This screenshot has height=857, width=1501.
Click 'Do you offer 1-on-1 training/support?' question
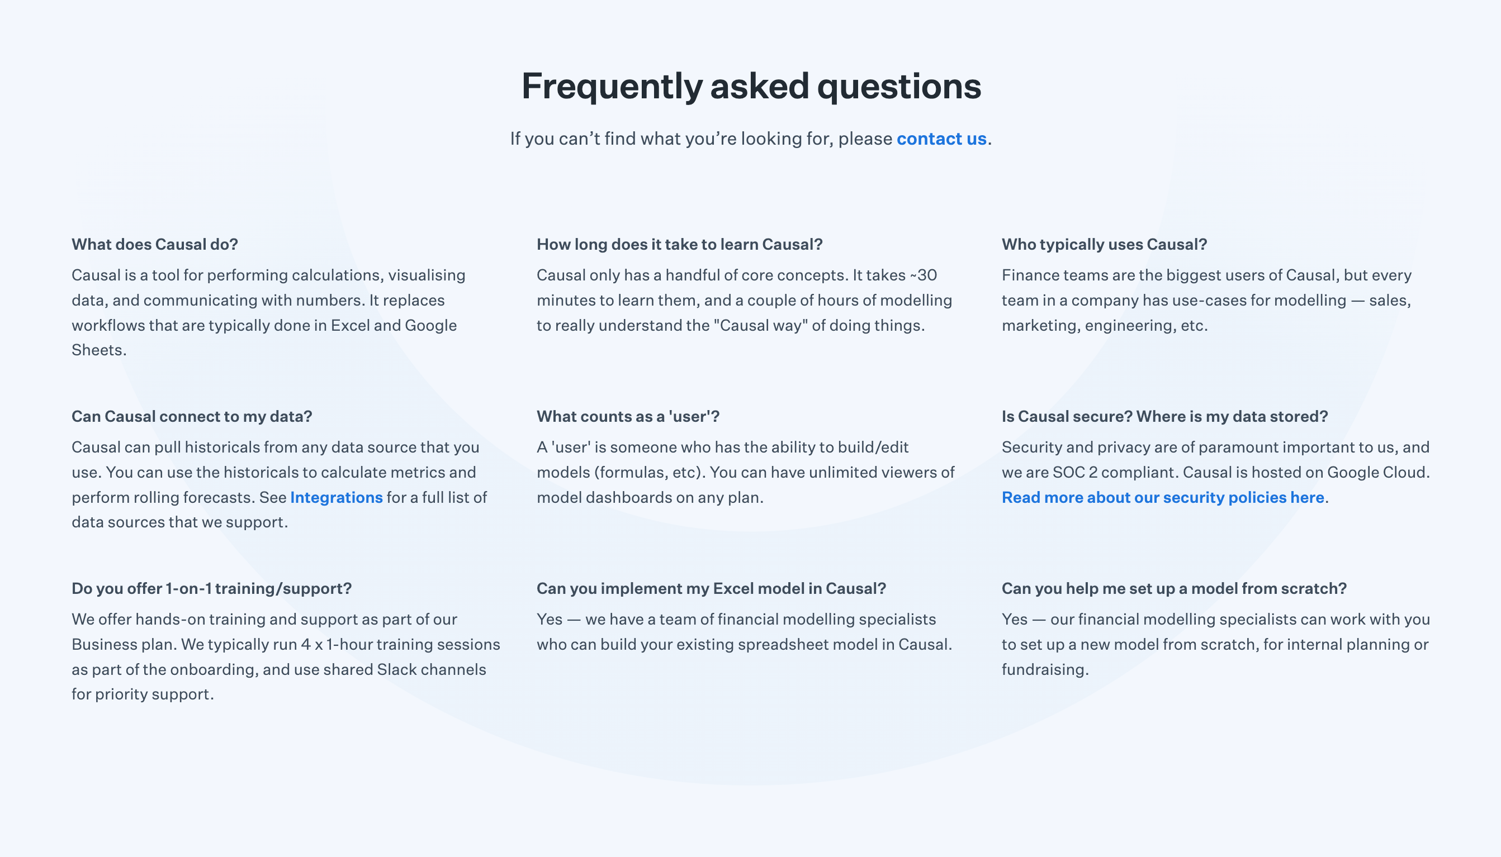pyautogui.click(x=211, y=589)
